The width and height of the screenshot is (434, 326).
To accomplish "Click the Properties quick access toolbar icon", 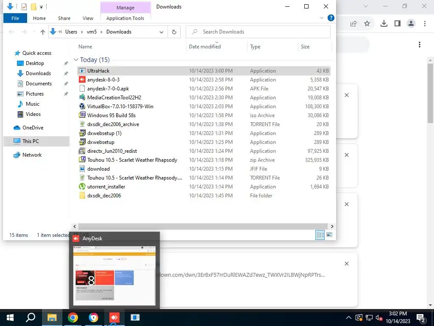I will tap(24, 6).
